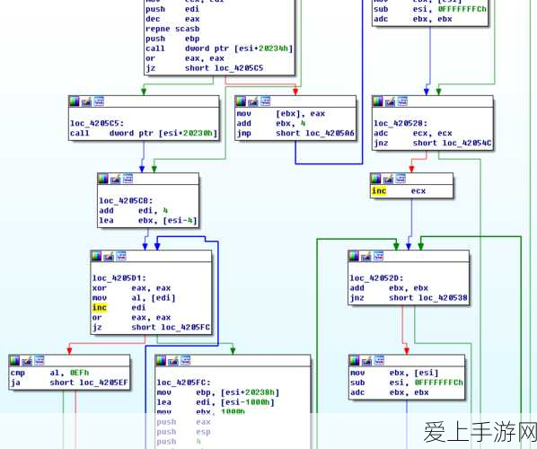The width and height of the screenshot is (537, 449).
Task: Click the edit pencil icon on the loc_4205CB node
Action: click(x=115, y=179)
